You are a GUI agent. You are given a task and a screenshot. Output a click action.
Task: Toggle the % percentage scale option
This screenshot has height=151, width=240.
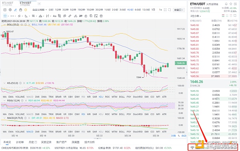pyautogui.click(x=178, y=136)
